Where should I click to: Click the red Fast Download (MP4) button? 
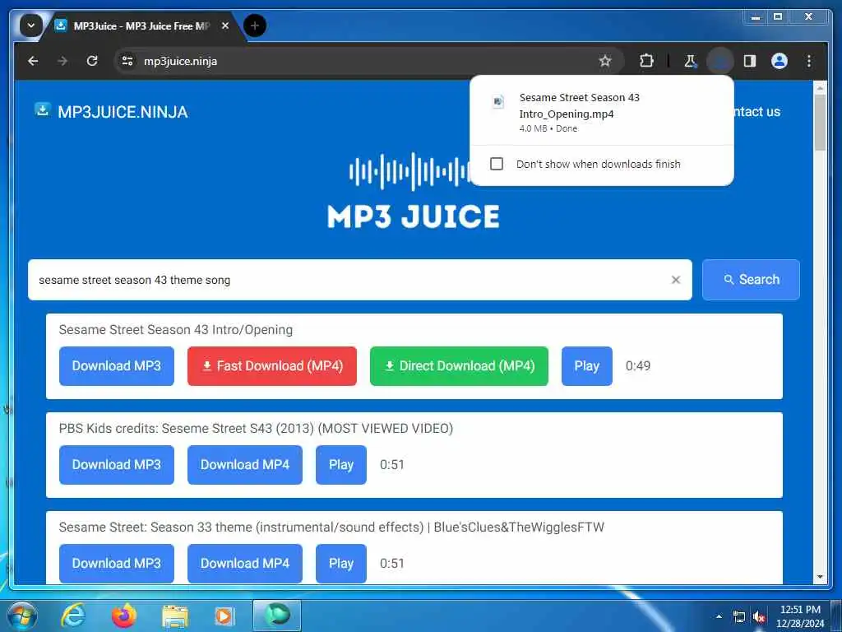point(271,366)
